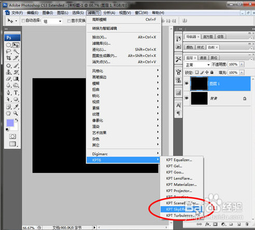Open the 窗口(W) menu
Viewport: 255px width, 230px height.
(x=141, y=13)
